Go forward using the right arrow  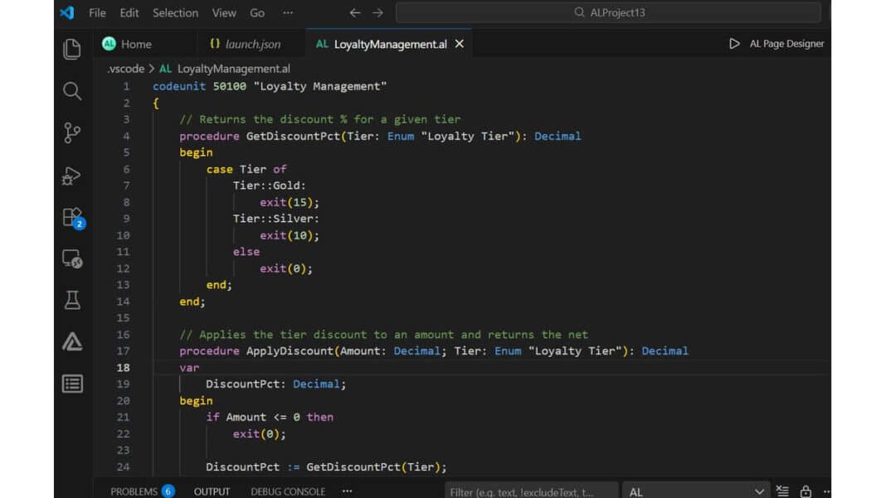377,12
